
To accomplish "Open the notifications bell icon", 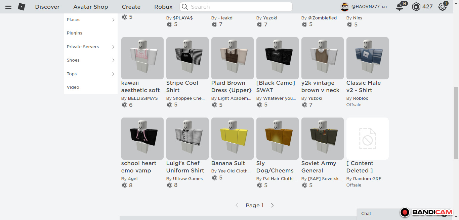I will pyautogui.click(x=400, y=7).
